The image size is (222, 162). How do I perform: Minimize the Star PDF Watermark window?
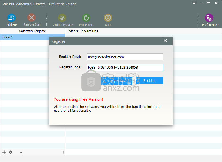[x=201, y=3]
